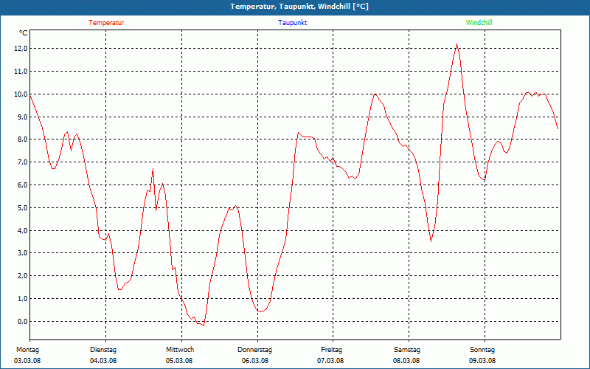Click the 0,0 y-axis value
This screenshot has width=590, height=369.
[22, 321]
